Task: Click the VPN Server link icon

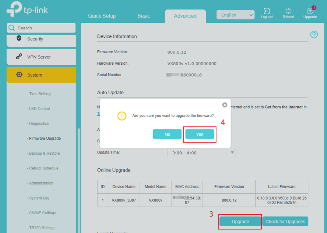Action: pos(19,57)
